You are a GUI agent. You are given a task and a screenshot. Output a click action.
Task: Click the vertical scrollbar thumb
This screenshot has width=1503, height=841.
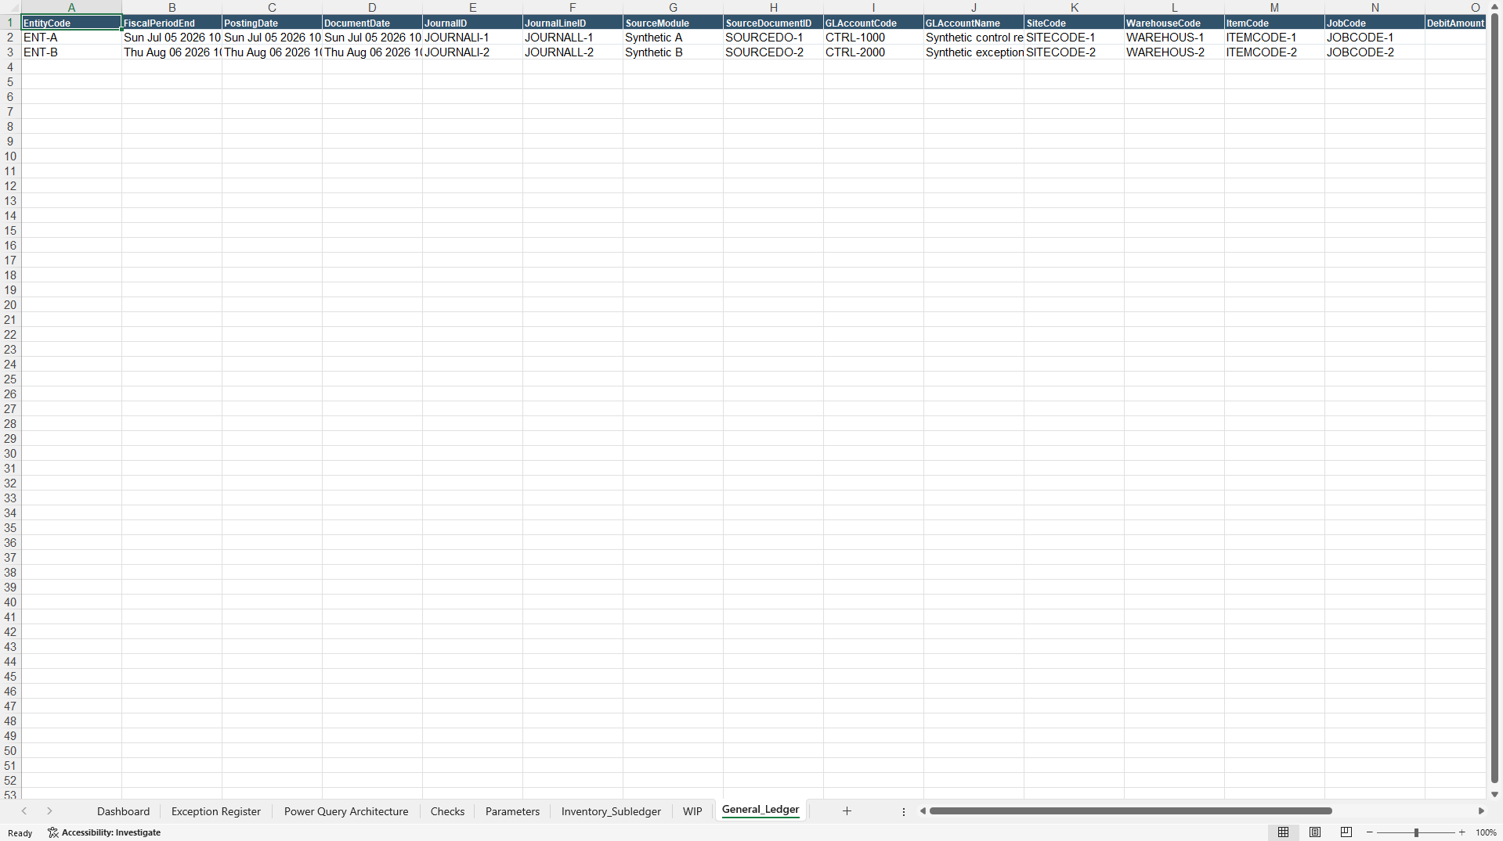click(1494, 399)
